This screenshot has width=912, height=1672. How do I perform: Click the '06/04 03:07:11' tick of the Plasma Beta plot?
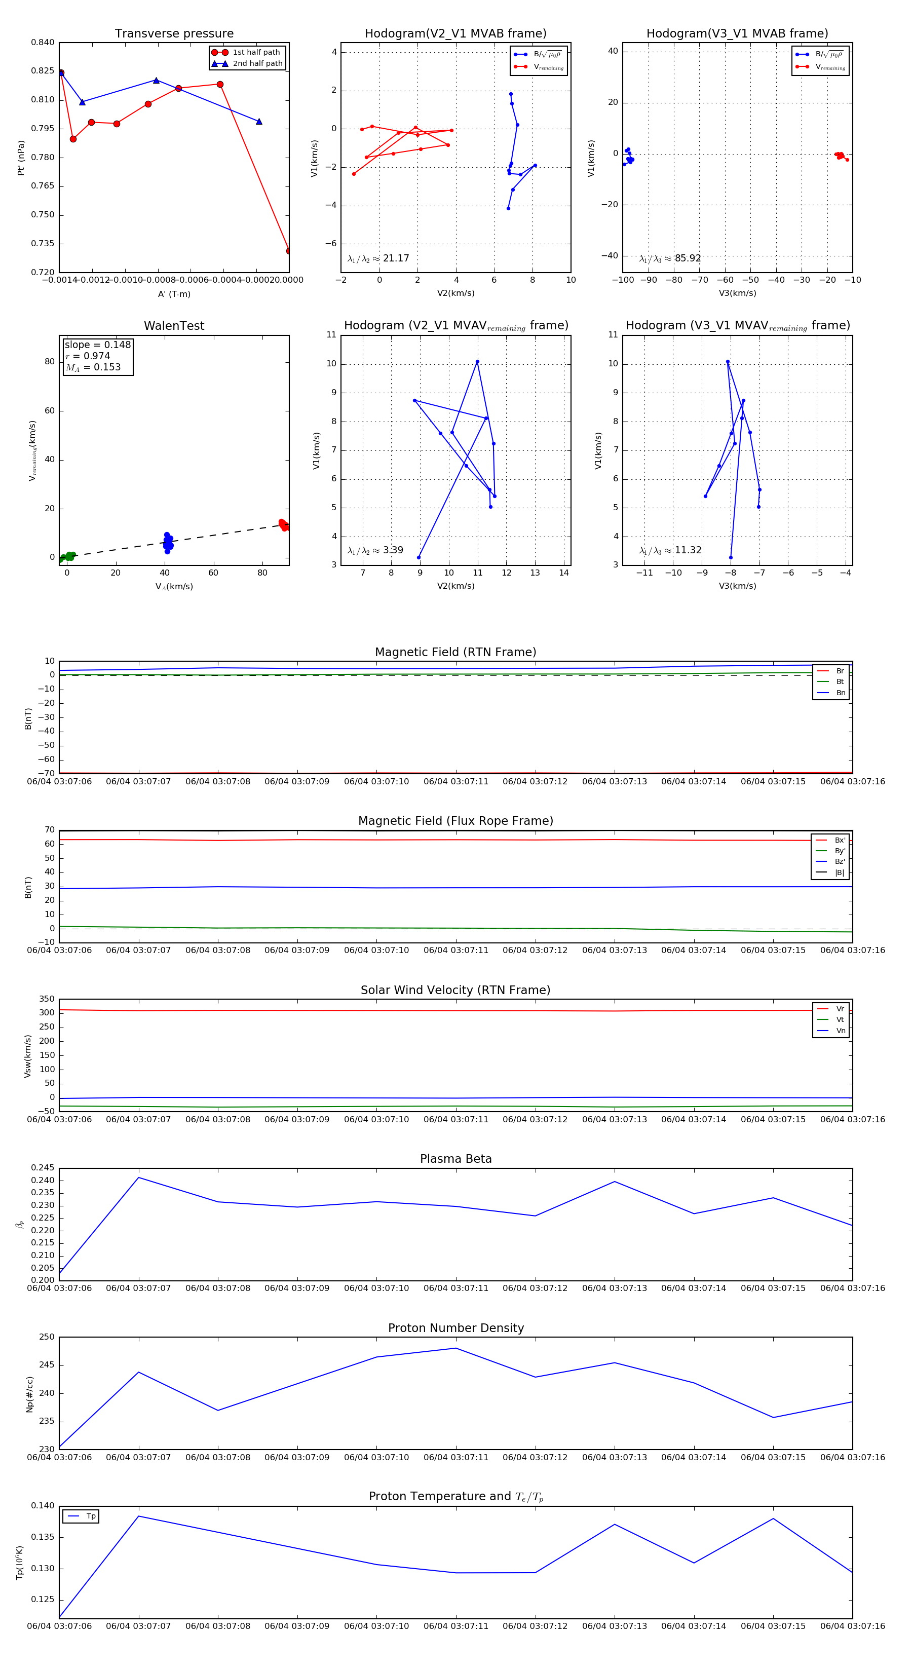click(455, 1288)
